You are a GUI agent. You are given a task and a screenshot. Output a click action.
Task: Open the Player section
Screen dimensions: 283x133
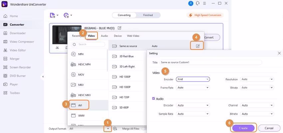point(11,84)
